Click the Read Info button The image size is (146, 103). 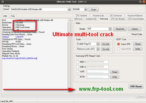coord(120,29)
